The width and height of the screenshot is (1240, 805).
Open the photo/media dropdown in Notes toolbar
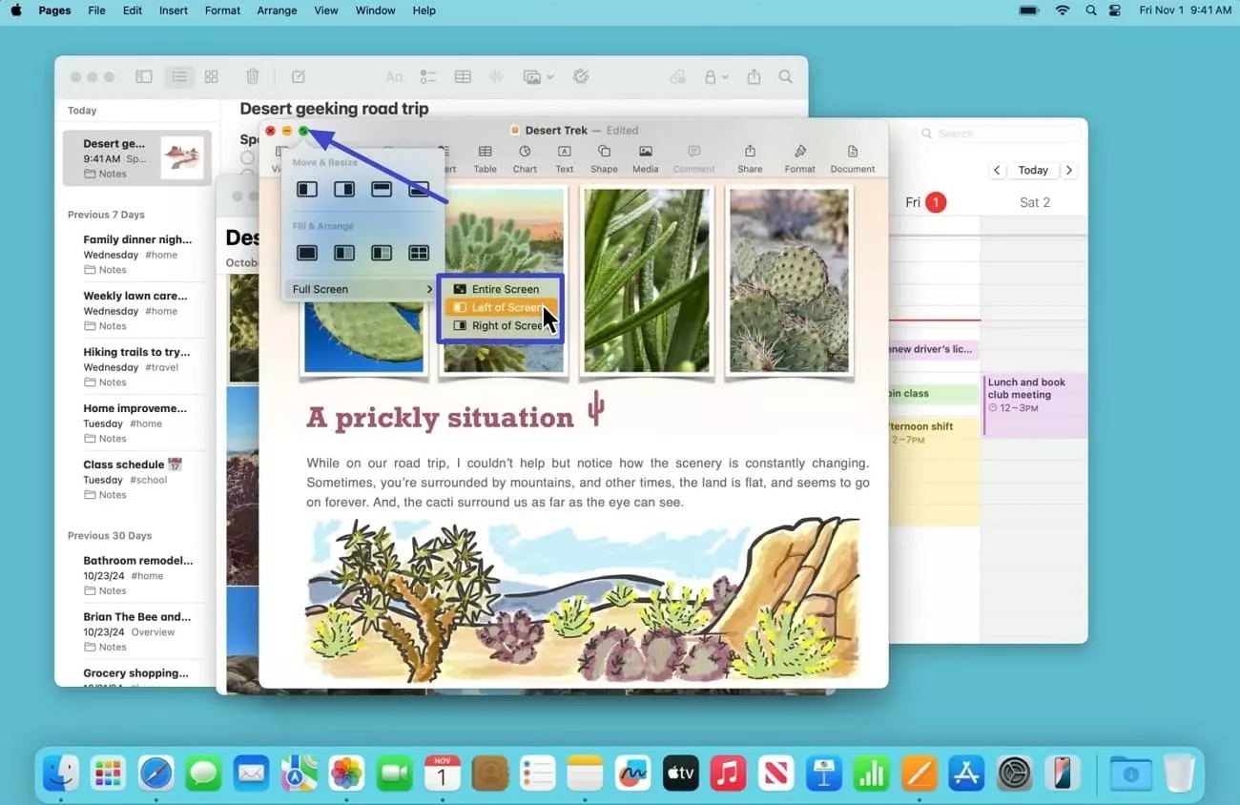coord(539,77)
